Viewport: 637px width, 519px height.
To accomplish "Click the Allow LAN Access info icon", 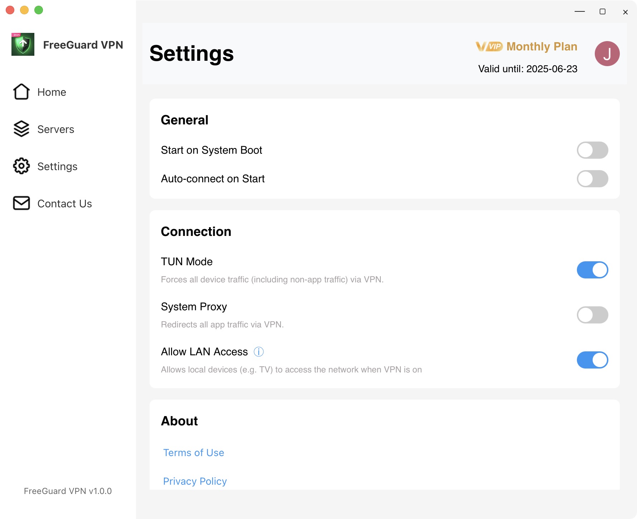I will point(259,352).
